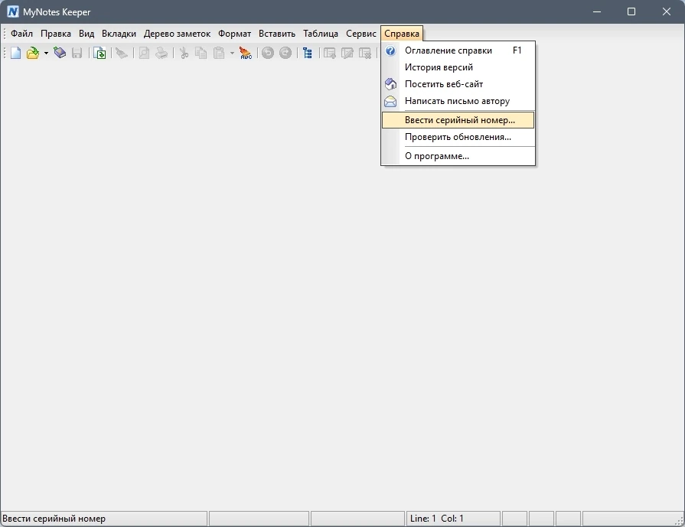The image size is (685, 527).
Task: Collapse the open Справка menu
Action: pyautogui.click(x=402, y=34)
